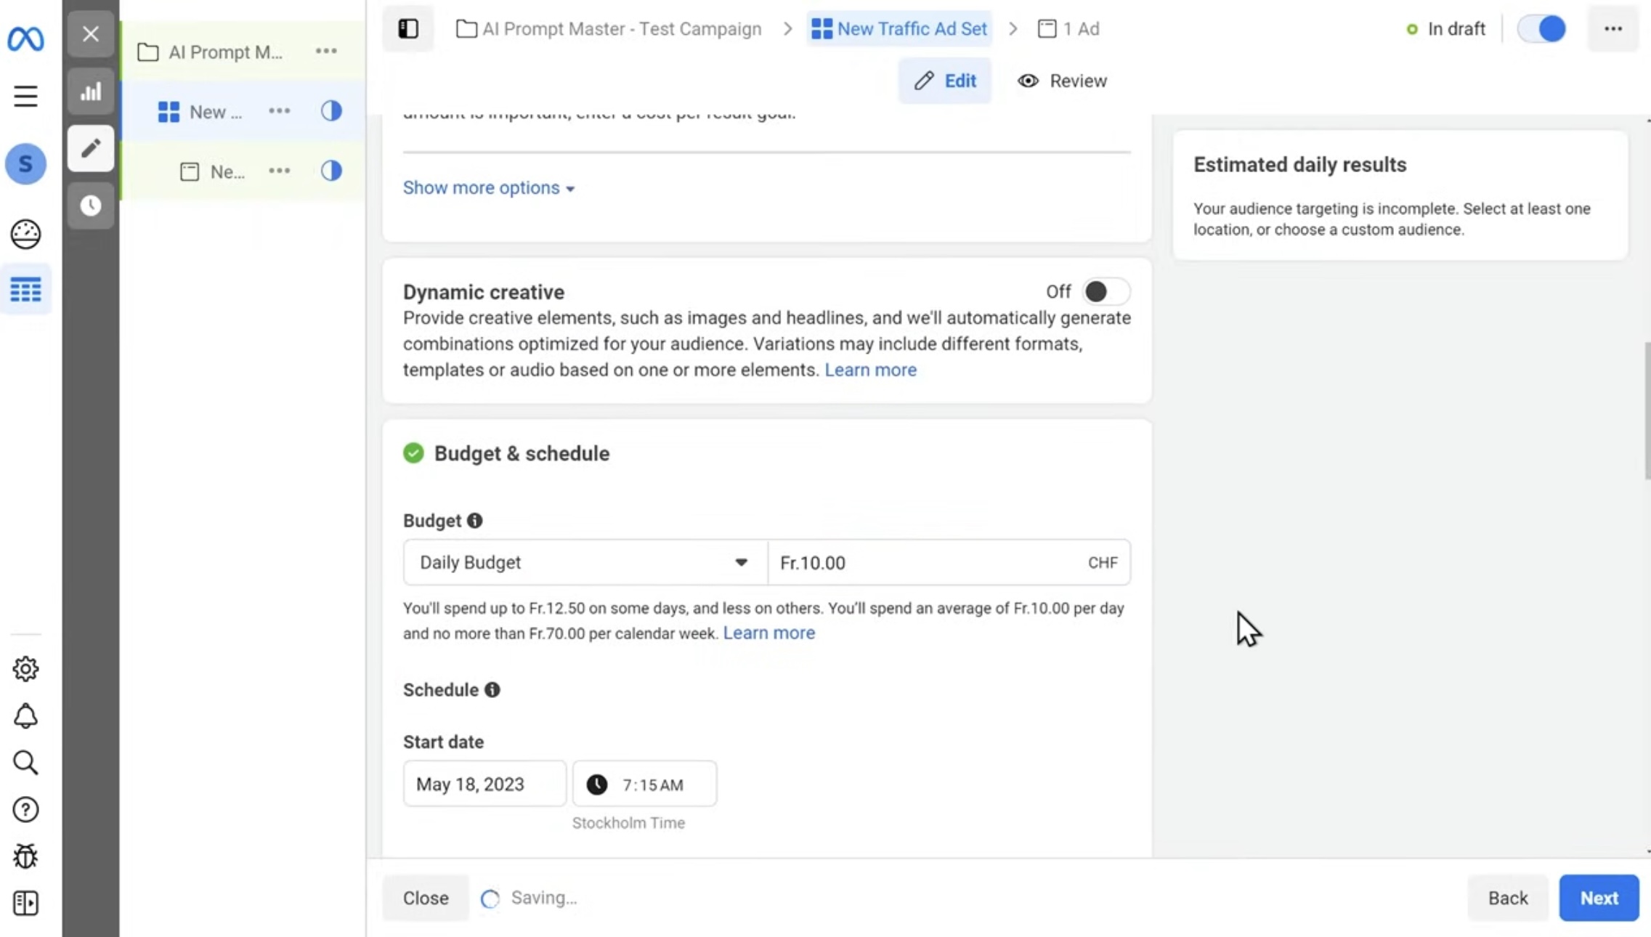Open the notifications bell
Screen dimensions: 1651x937
point(25,716)
